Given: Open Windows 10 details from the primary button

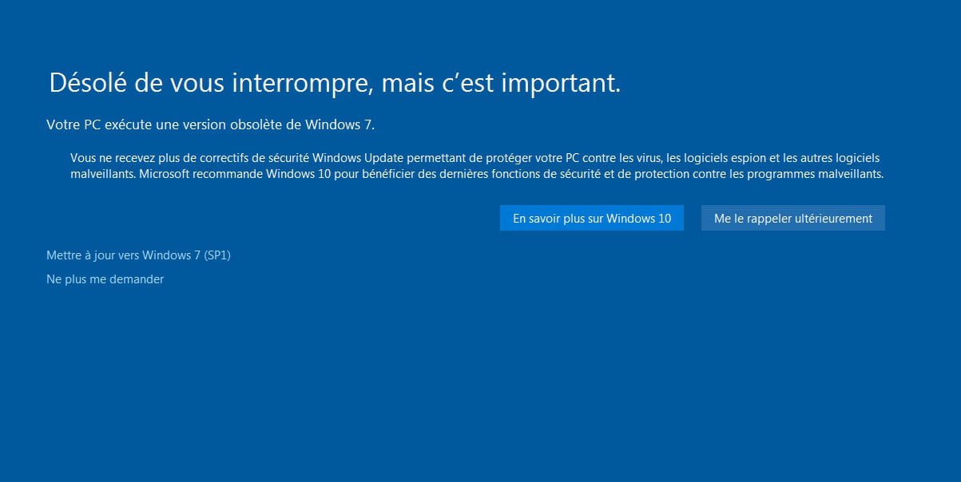Looking at the screenshot, I should [592, 218].
